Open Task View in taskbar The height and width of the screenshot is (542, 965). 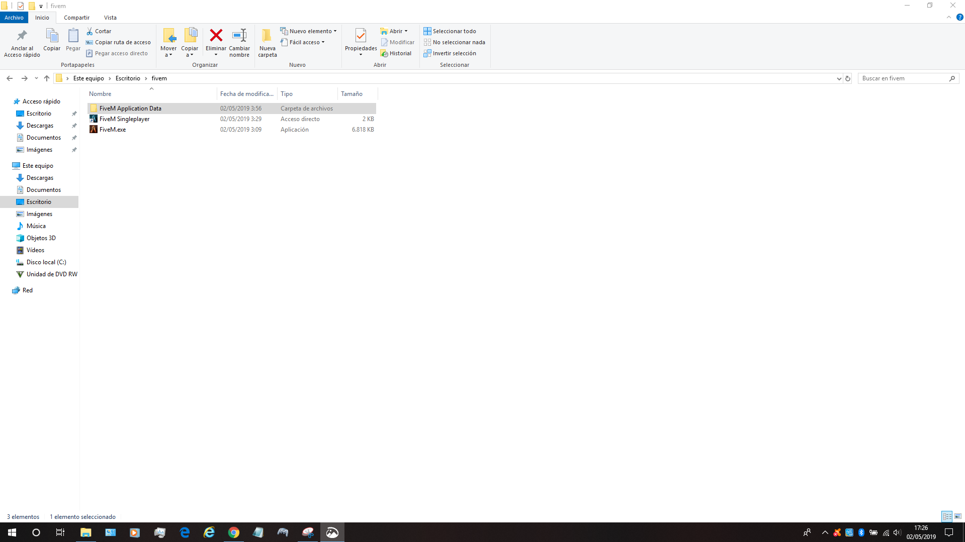pos(60,532)
